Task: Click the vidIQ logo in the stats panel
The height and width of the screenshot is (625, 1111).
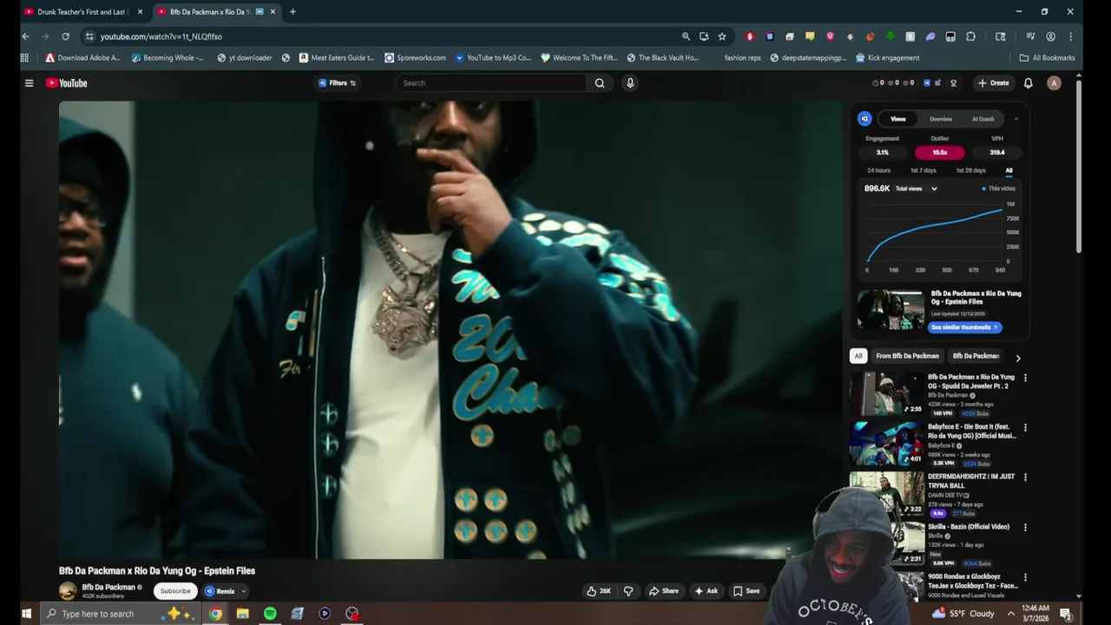Action: (864, 119)
